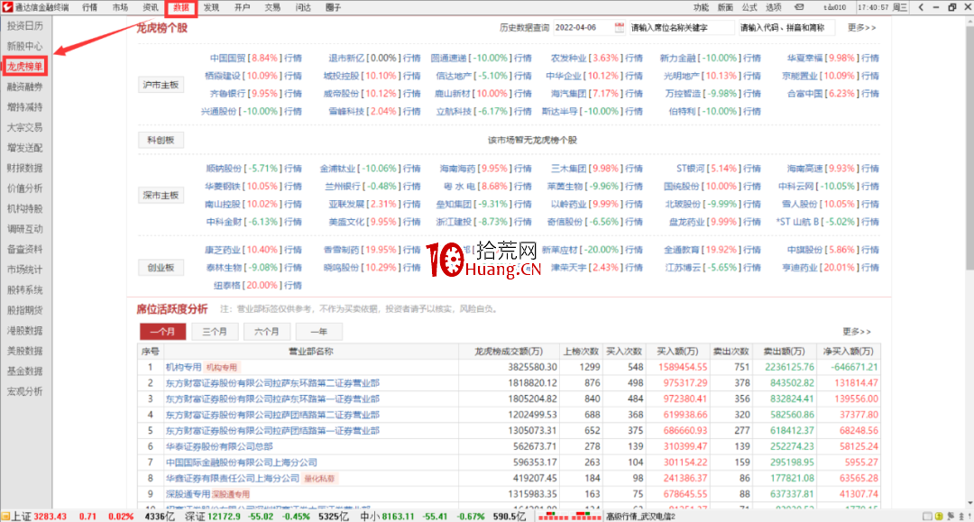Sort by 上榜次数 column header
The height and width of the screenshot is (522, 974).
581,352
